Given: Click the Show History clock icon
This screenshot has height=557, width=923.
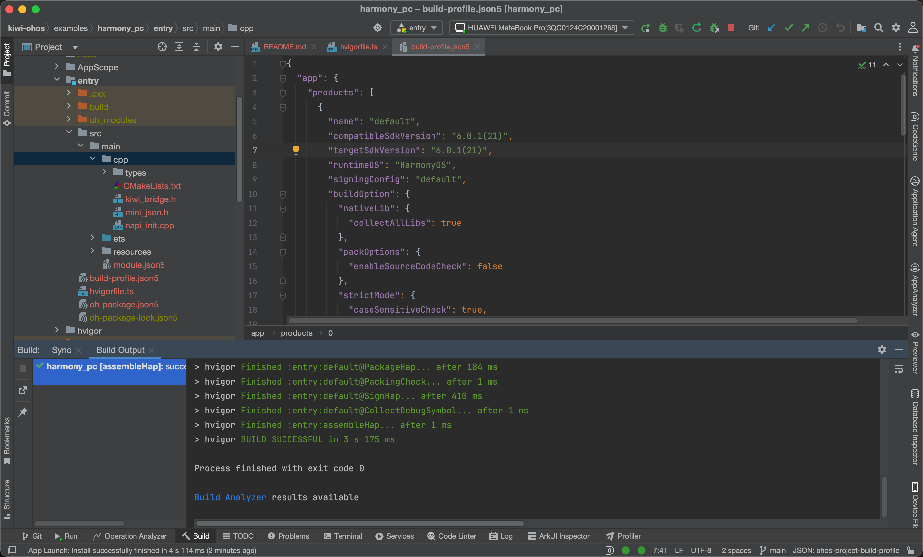Looking at the screenshot, I should 822,28.
